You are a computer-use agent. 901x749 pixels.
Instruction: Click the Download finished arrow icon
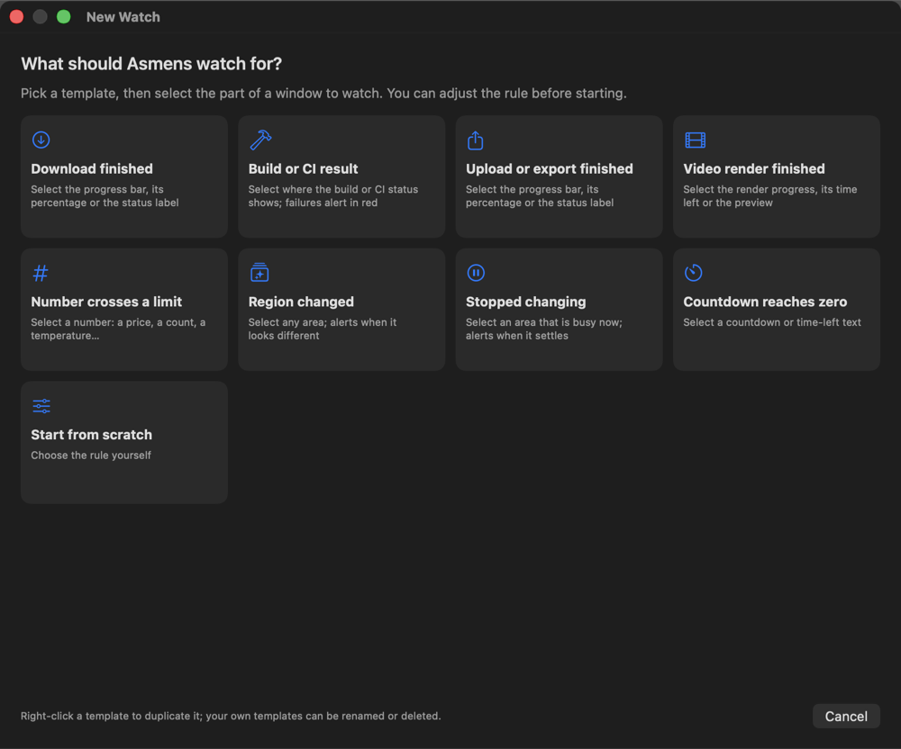tap(41, 140)
